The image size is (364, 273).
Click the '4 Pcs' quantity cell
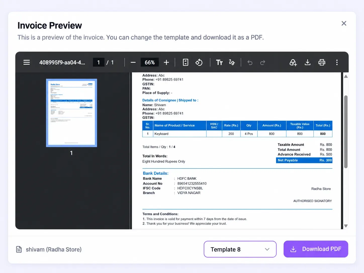(x=249, y=134)
